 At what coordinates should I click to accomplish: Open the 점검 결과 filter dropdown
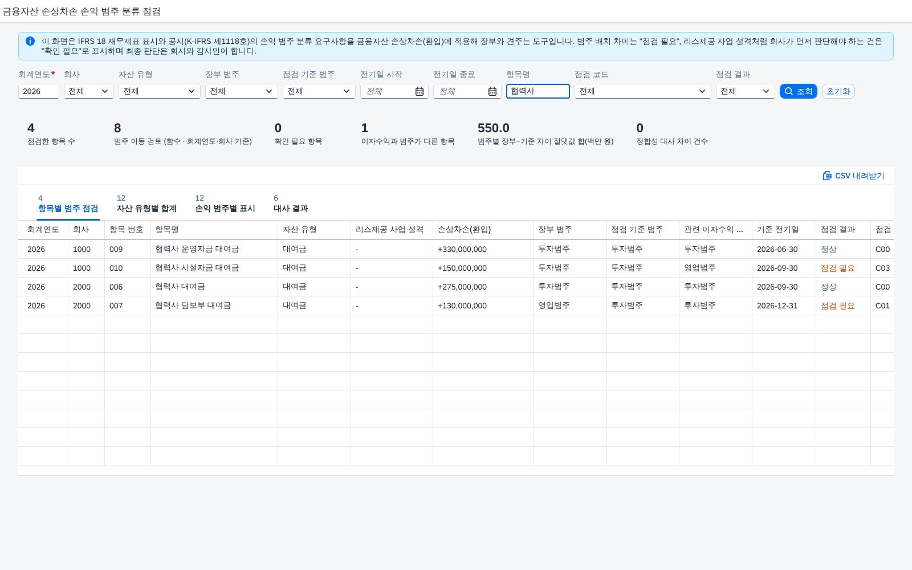point(746,91)
